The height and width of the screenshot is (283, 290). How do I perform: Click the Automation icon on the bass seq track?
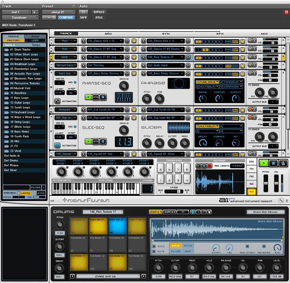[x=57, y=101]
